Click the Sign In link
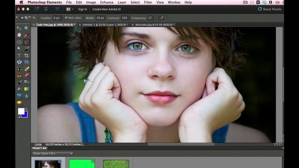The image size is (299, 168). (x=83, y=9)
